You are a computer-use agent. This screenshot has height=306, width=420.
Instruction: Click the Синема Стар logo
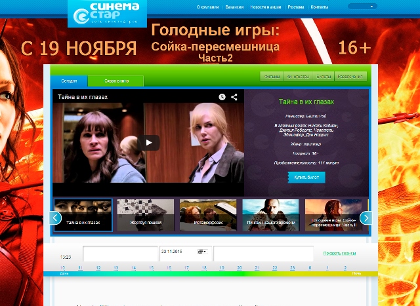(107, 13)
